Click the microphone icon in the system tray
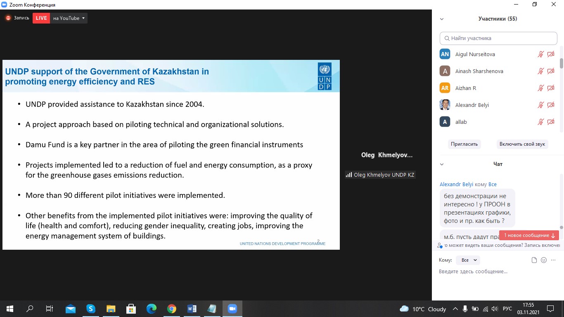The width and height of the screenshot is (564, 317). (465, 309)
